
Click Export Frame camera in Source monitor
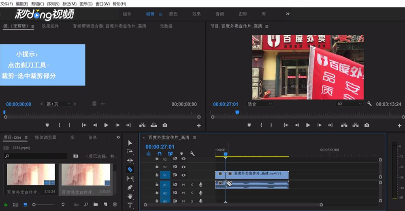(x=165, y=125)
